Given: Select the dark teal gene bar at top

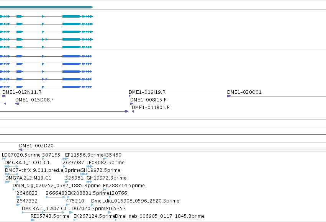Looking at the screenshot, I should 47,7.
